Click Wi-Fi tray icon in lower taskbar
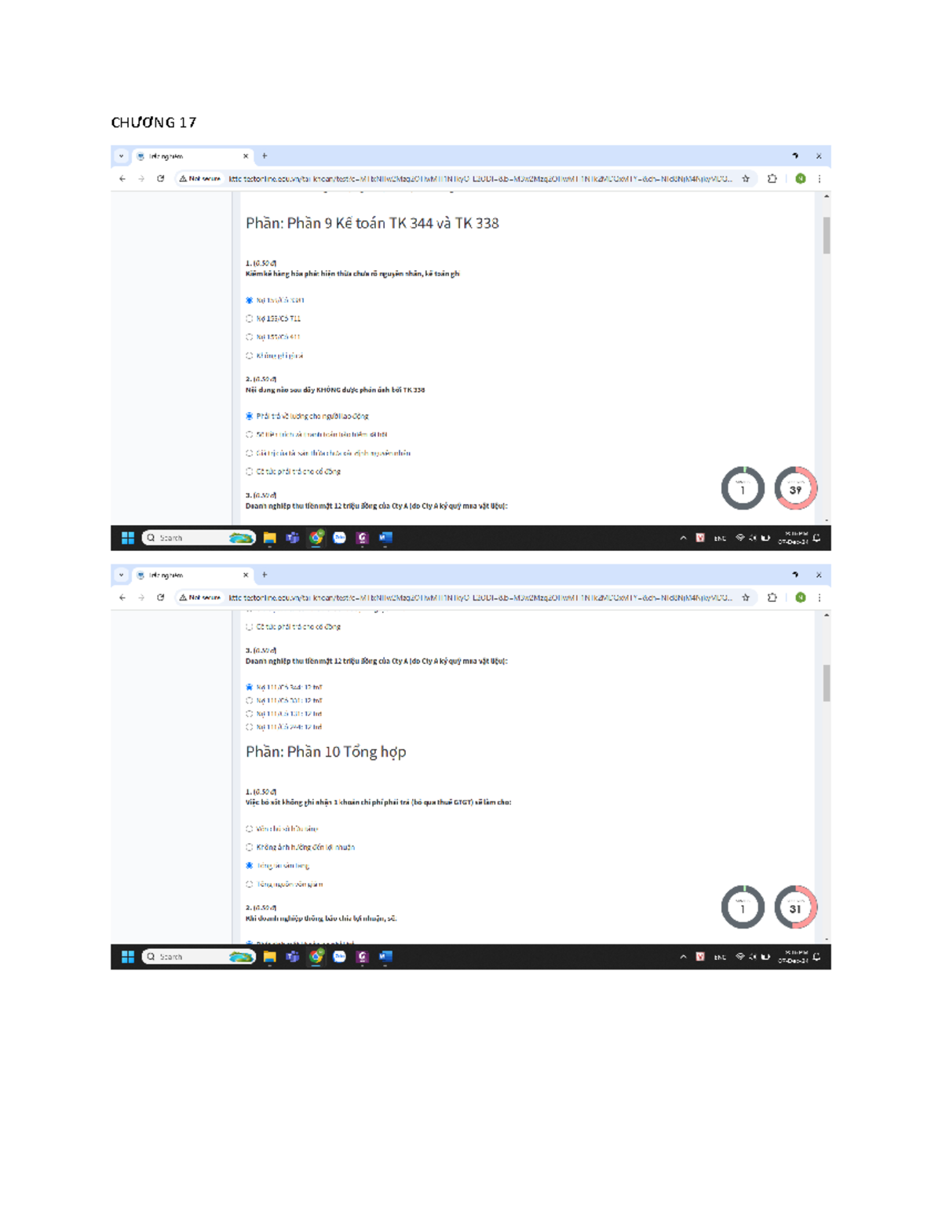 [739, 956]
